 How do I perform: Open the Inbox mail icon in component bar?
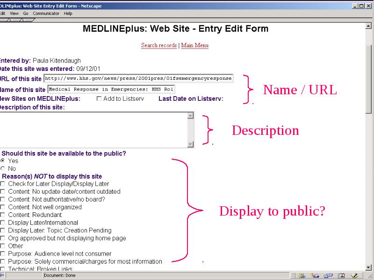(x=315, y=275)
